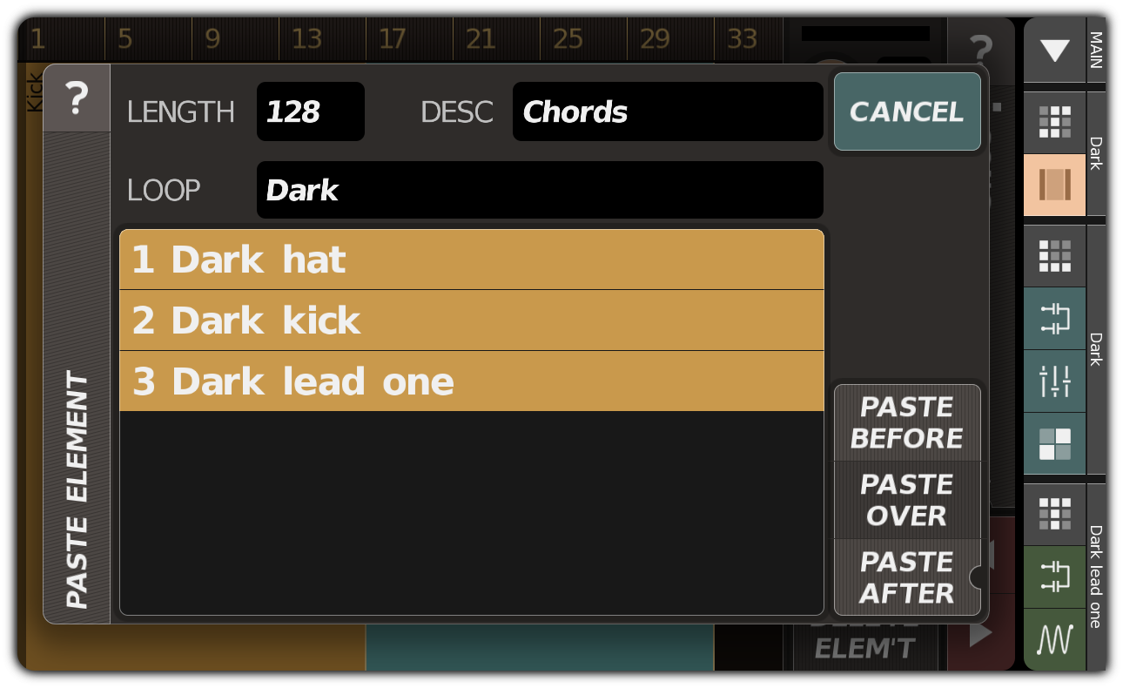The width and height of the screenshot is (1123, 688).
Task: Select the 2 Dark kick list entry
Action: point(470,320)
